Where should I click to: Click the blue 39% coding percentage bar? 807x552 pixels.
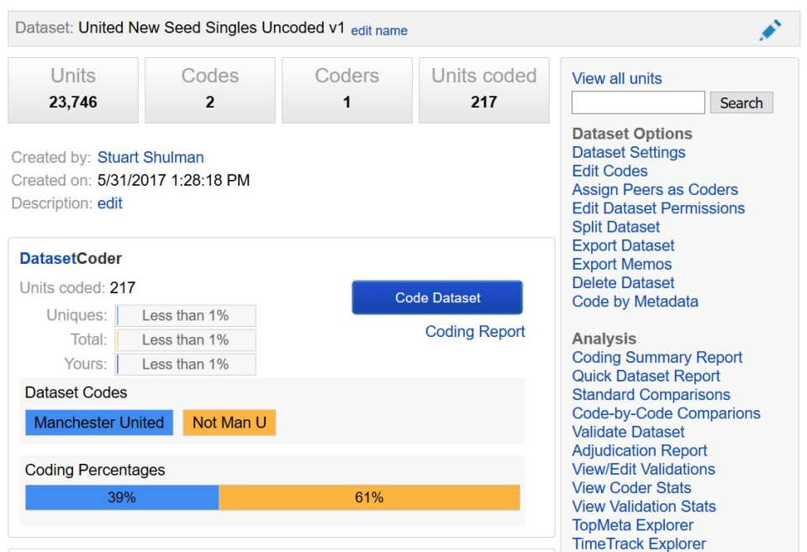122,497
